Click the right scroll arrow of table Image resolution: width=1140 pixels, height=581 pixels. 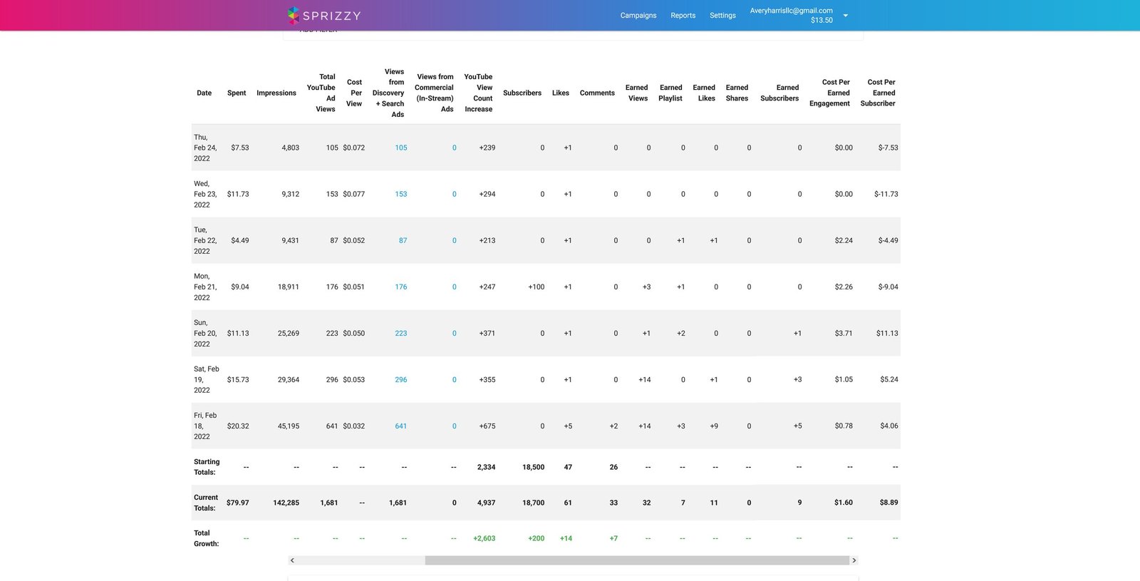(854, 560)
